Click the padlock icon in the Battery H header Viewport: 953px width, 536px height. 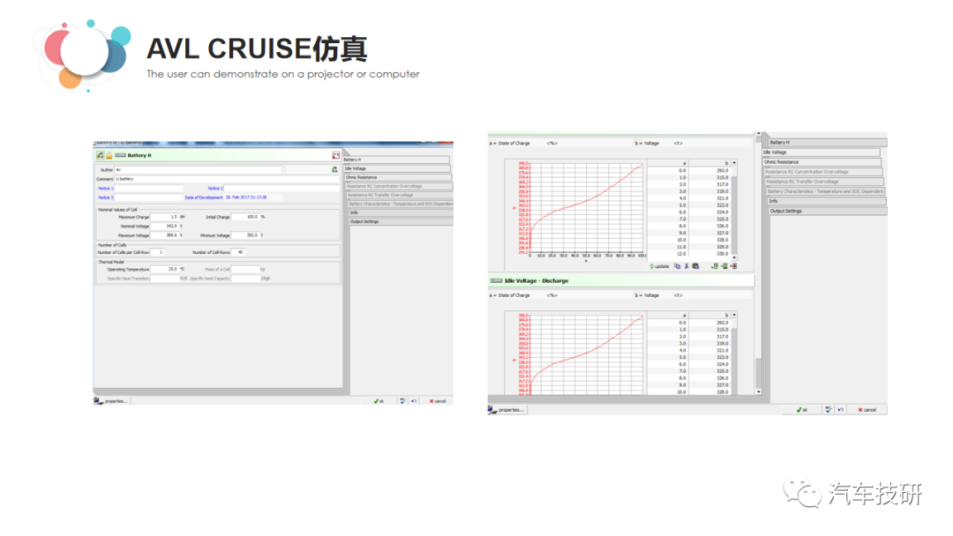tap(109, 155)
